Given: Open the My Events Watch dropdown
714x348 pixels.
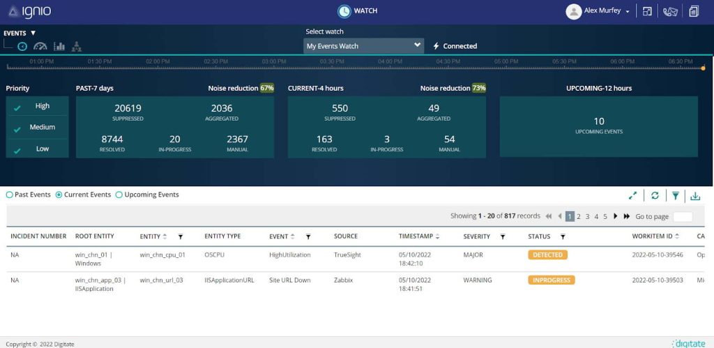Looking at the screenshot, I should point(363,46).
